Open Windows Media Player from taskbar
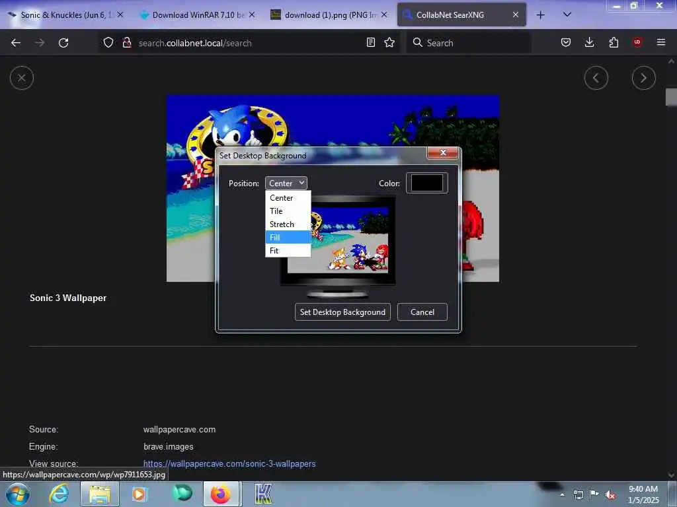677x507 pixels. click(x=139, y=494)
